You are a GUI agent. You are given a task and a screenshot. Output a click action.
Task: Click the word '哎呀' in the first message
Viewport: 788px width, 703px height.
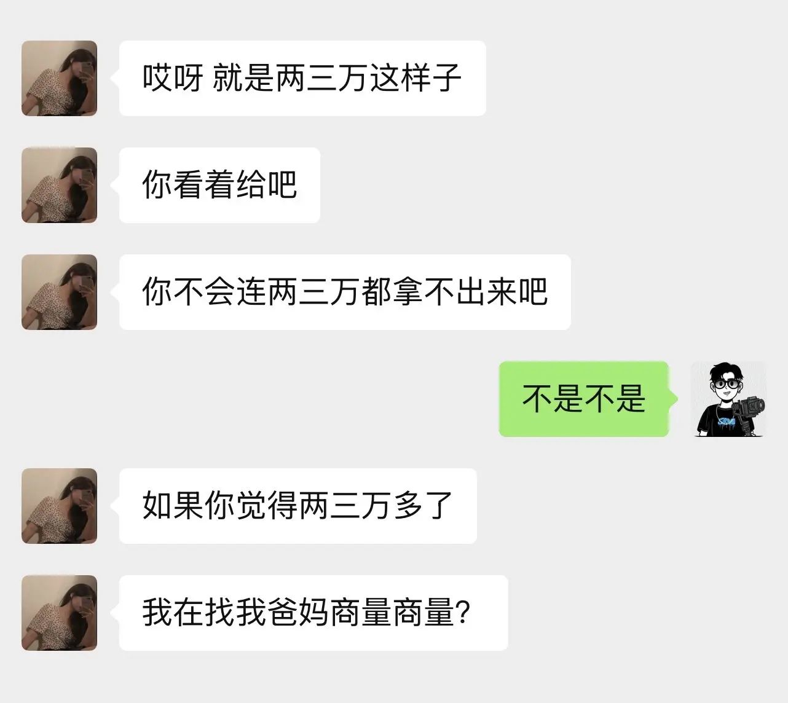click(173, 78)
